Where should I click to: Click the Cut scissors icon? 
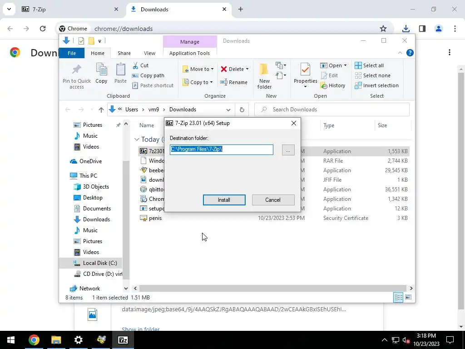135,65
